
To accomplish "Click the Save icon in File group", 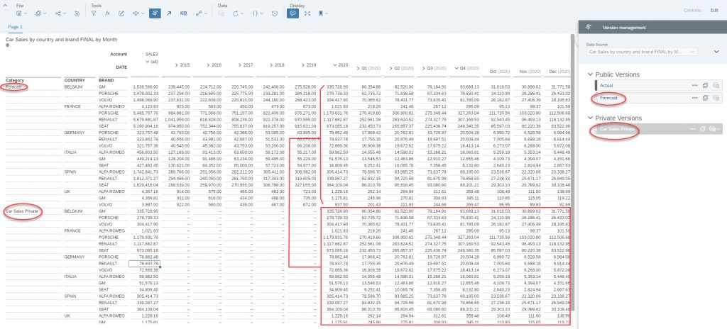I will 18,13.
